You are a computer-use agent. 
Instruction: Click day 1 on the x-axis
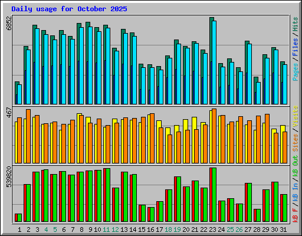point(19,230)
